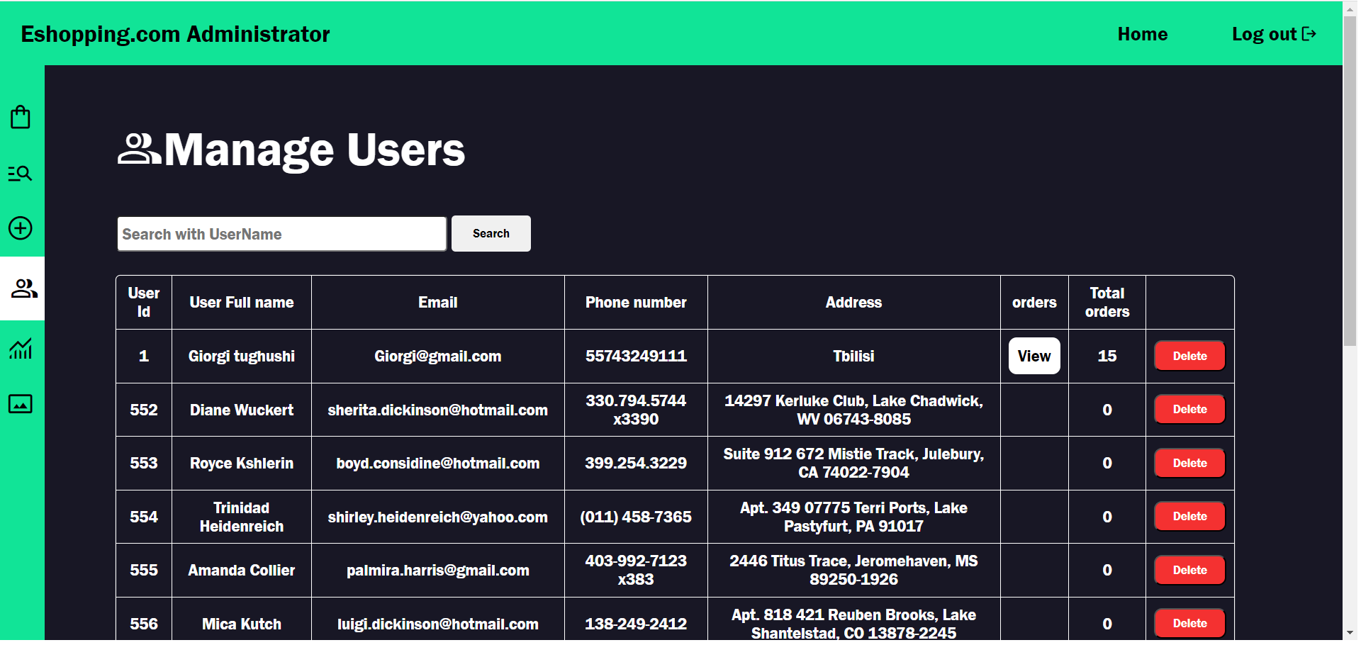The image size is (1361, 645).
Task: Delete user Mica Kutch
Action: (x=1189, y=622)
